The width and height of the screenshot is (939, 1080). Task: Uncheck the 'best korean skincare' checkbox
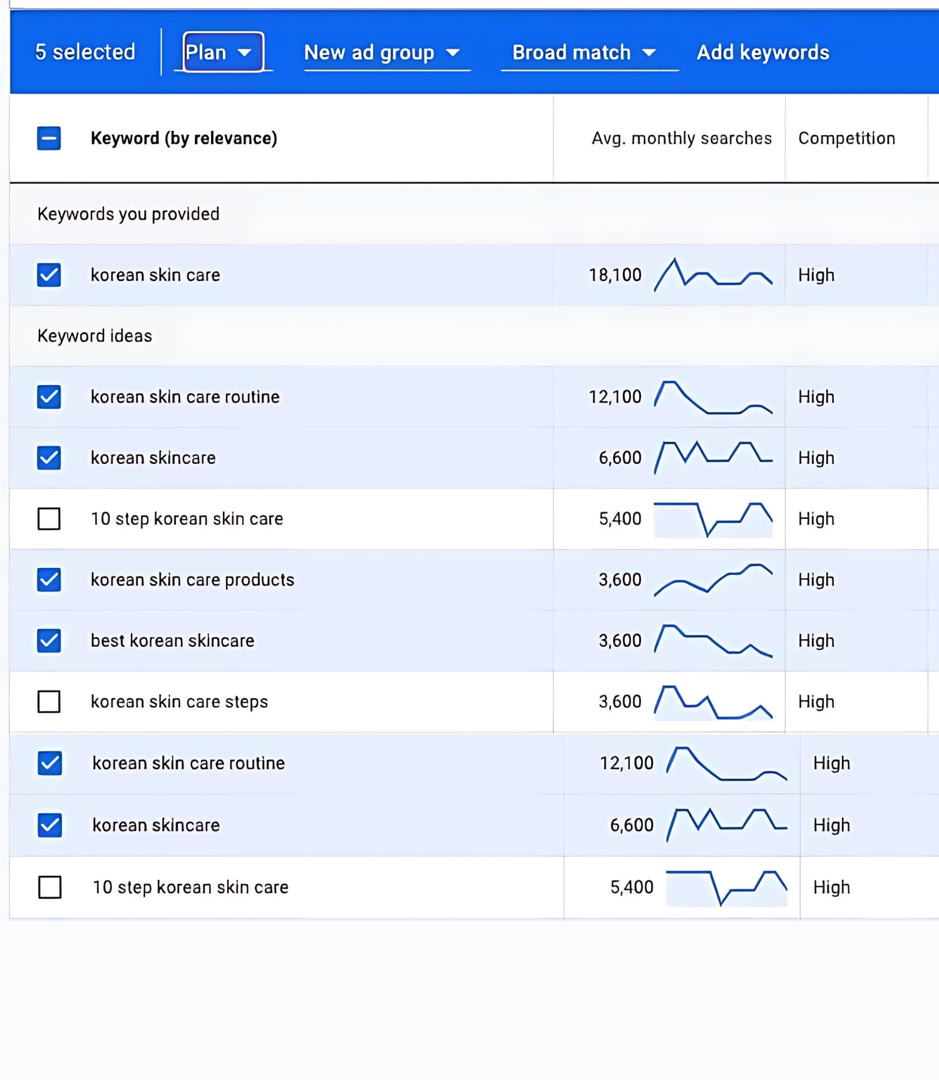49,640
